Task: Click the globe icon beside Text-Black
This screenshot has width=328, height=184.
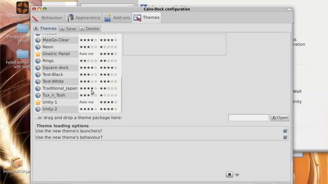Action: (38, 74)
